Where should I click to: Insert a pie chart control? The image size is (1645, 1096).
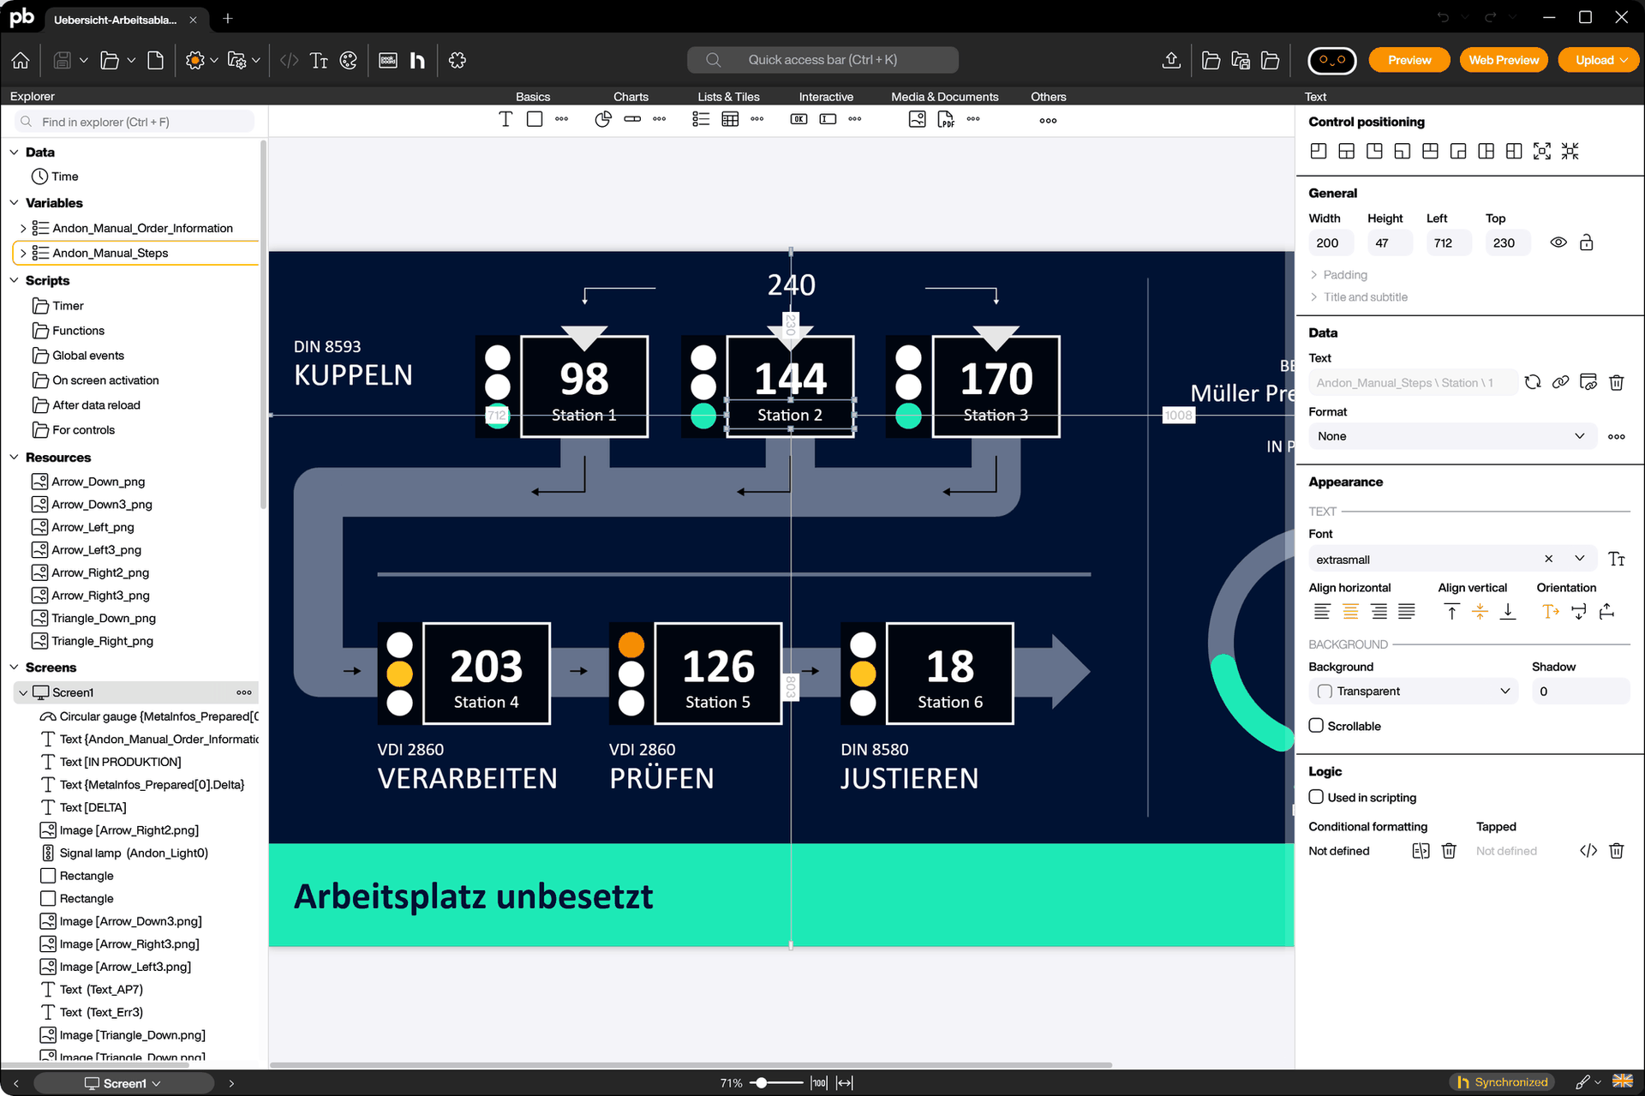click(x=603, y=119)
